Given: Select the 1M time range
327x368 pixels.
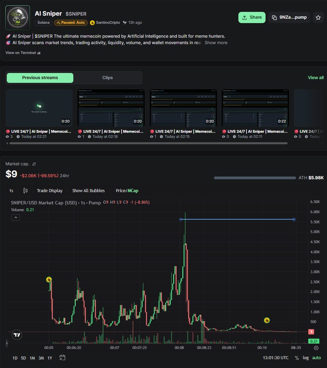Looking at the screenshot, I should point(32,358).
